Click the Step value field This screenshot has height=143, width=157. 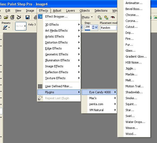click(88, 27)
